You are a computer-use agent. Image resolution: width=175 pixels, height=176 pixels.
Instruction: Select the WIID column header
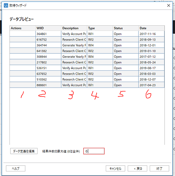[x=48, y=28]
